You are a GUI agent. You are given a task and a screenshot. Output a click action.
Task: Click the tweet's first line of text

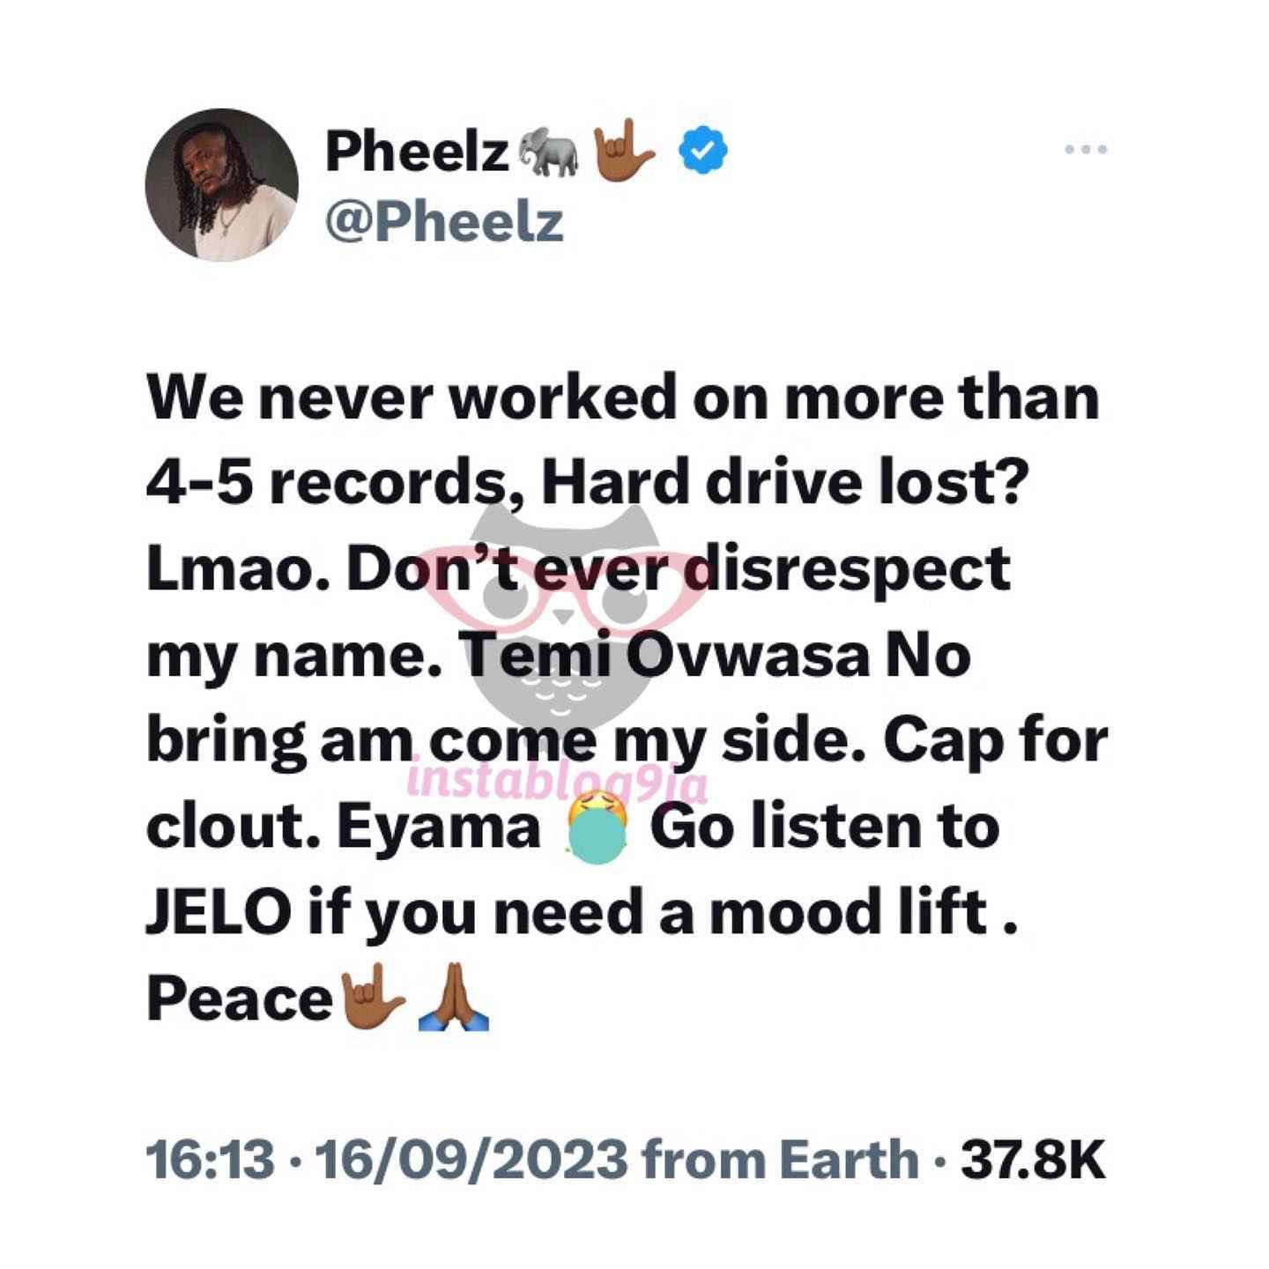coord(623,398)
